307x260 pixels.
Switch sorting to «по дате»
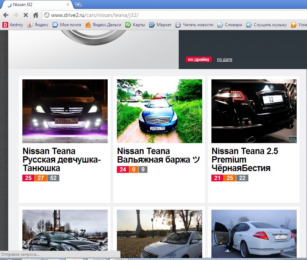[225, 59]
